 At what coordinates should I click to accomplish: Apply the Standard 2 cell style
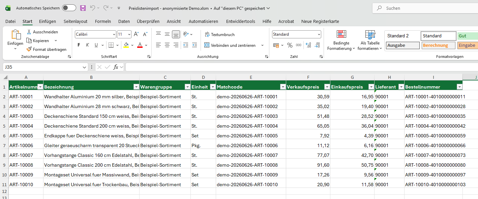coord(403,36)
